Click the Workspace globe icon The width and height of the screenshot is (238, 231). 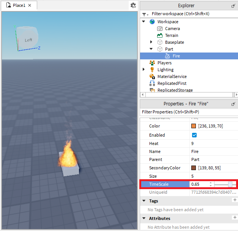pos(152,22)
